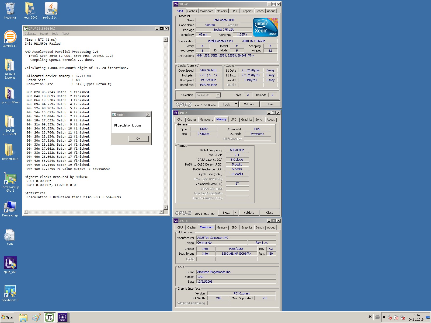Click the Intel Xeon inside logo
The height and width of the screenshot is (323, 431).
coord(266,27)
